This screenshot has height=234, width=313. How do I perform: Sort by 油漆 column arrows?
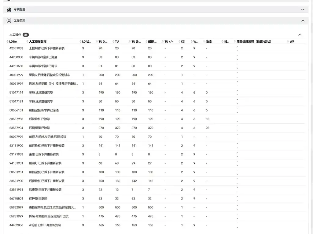204,41
